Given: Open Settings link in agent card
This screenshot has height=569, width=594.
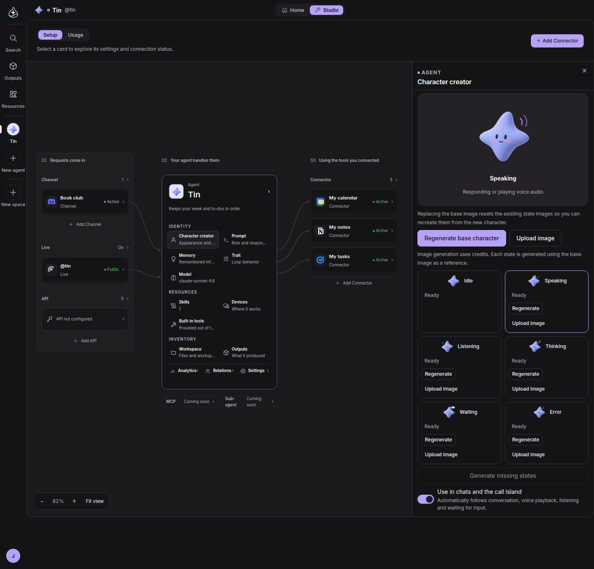Looking at the screenshot, I should point(255,371).
